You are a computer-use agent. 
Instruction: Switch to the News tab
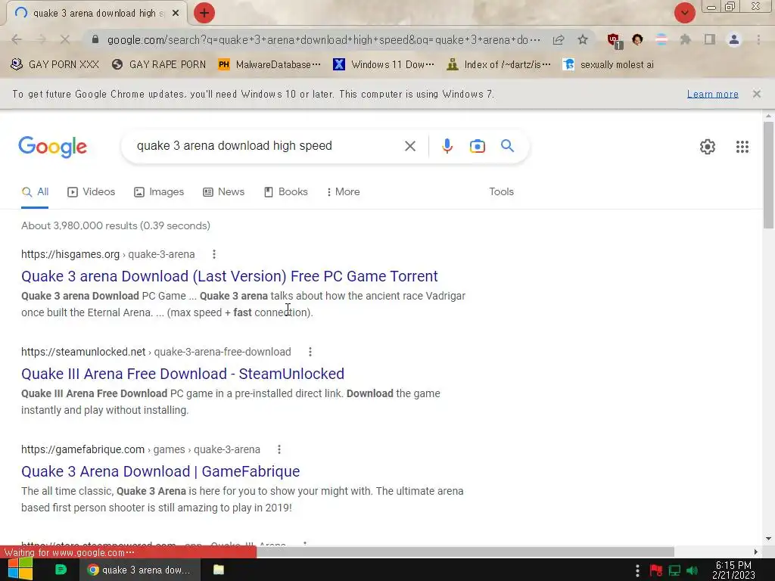pyautogui.click(x=223, y=191)
